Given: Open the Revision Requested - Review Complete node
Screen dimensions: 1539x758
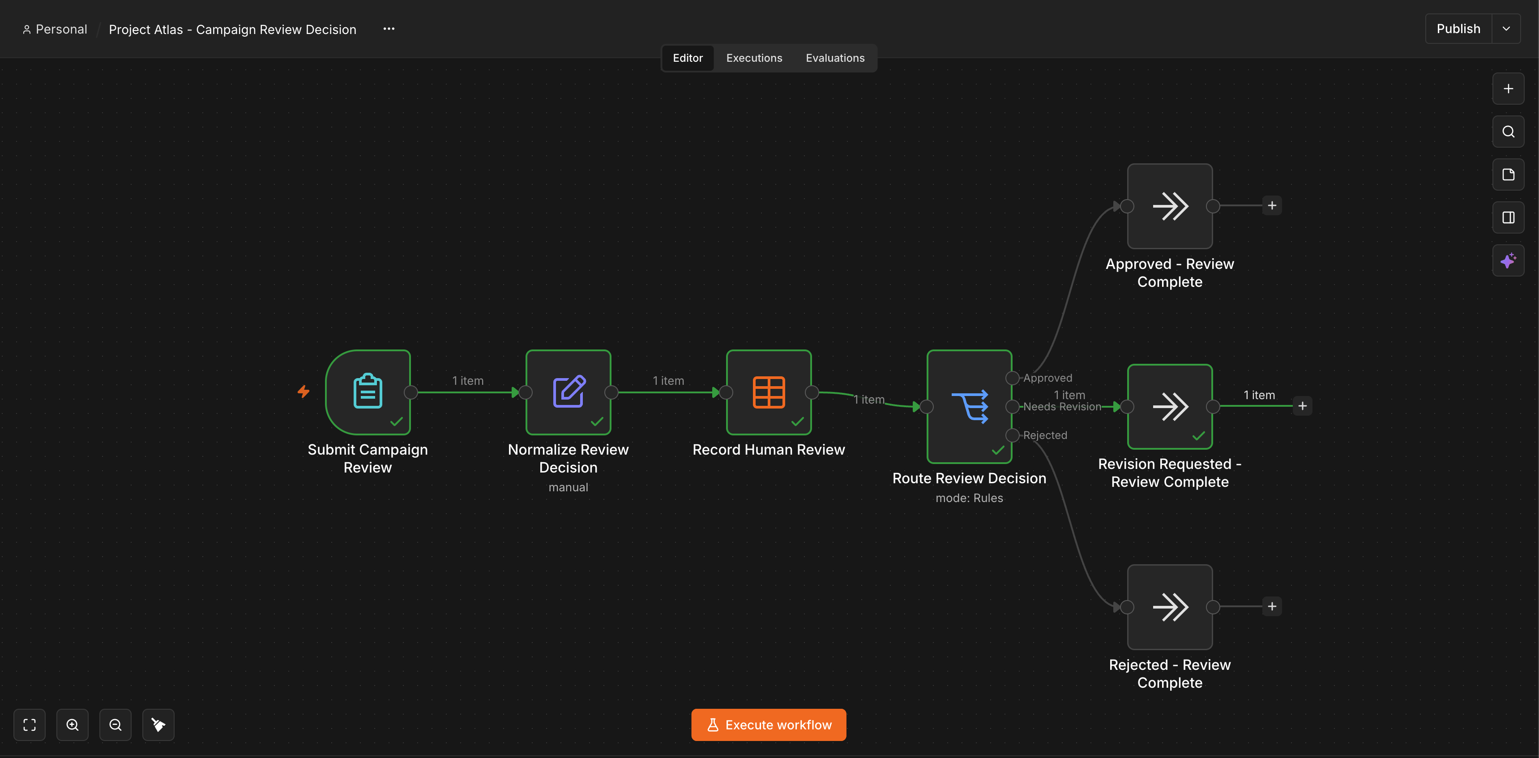Looking at the screenshot, I should pyautogui.click(x=1170, y=406).
